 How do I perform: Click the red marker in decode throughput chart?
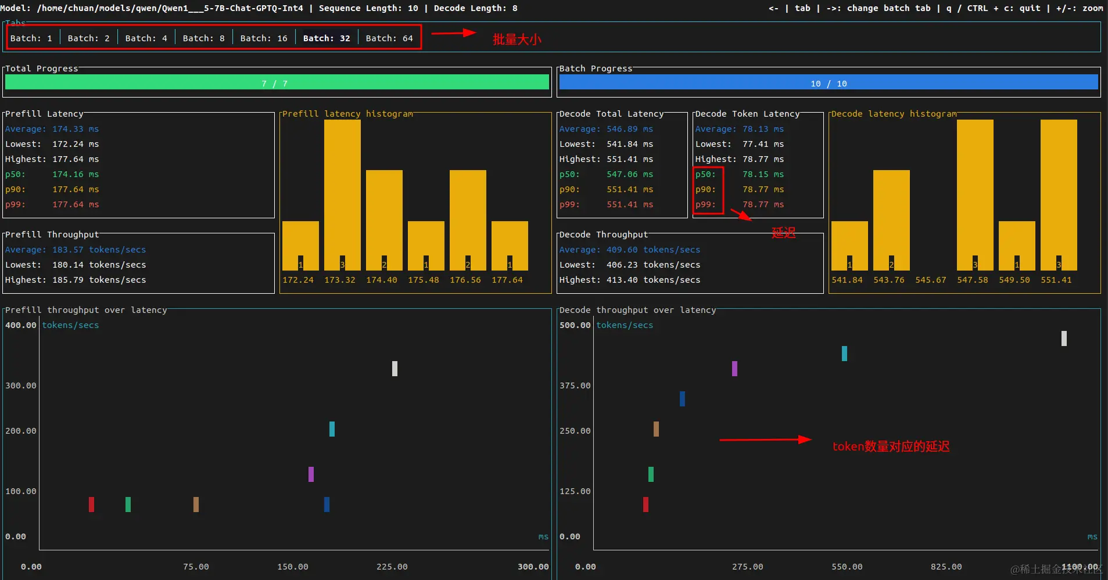646,505
